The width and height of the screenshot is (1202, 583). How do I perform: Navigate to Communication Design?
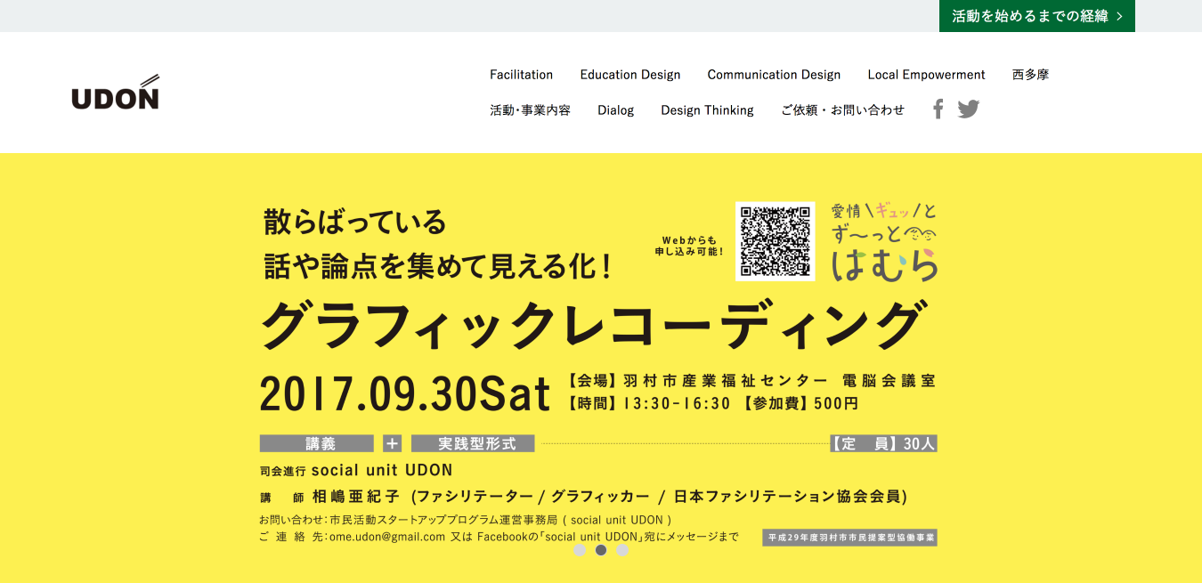coord(774,75)
